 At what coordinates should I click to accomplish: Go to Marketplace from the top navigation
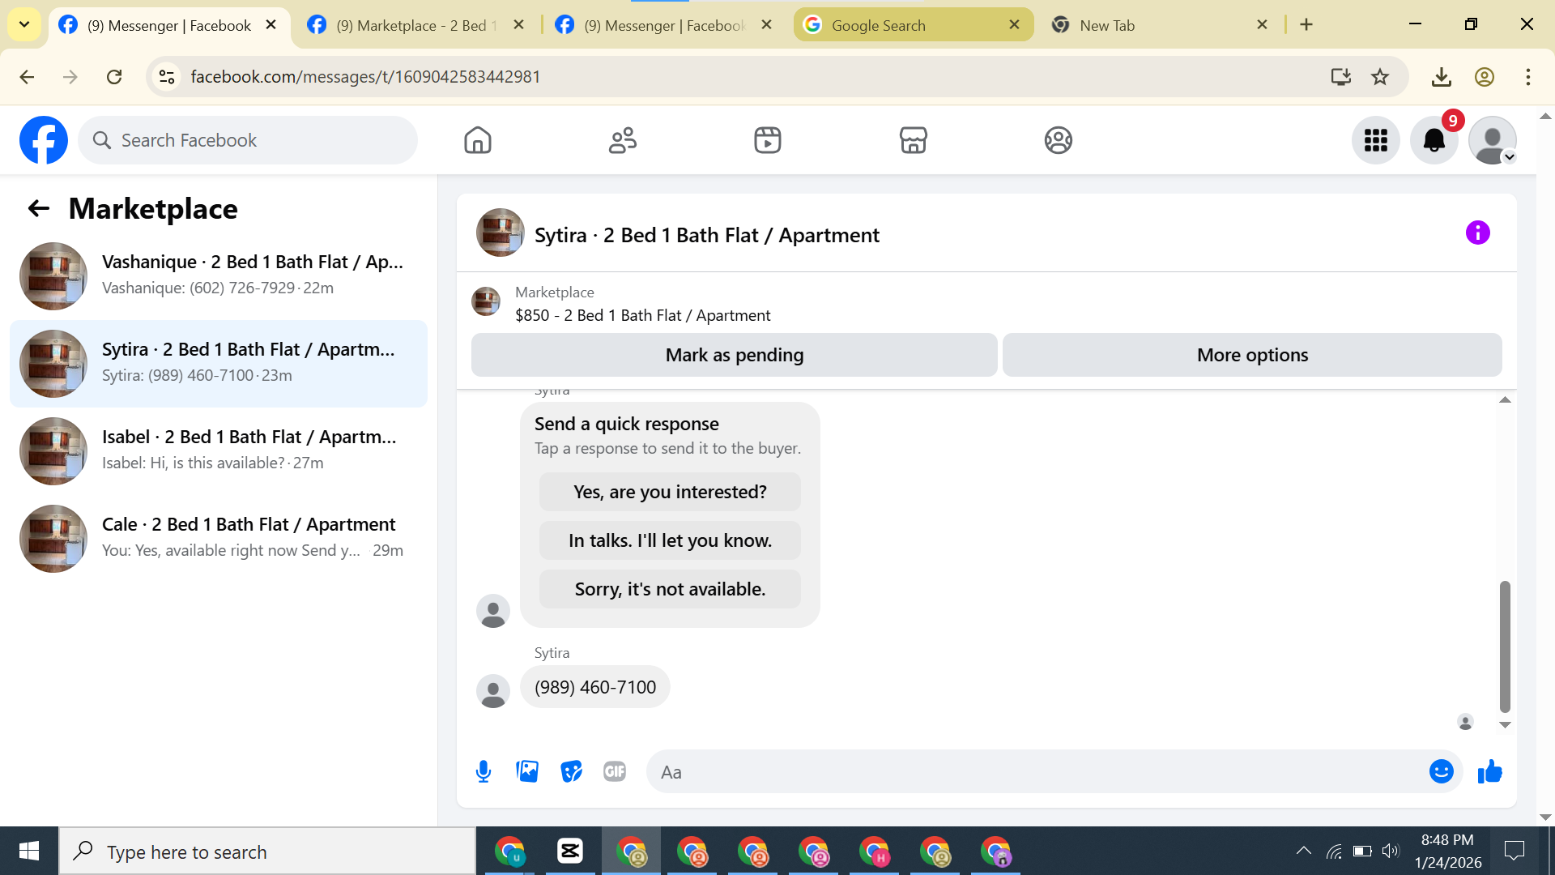913,140
